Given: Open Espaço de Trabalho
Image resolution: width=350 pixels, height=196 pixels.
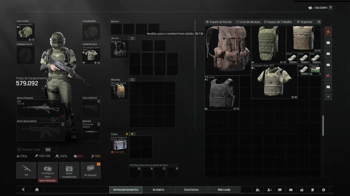Looking at the screenshot, I should pyautogui.click(x=278, y=22).
